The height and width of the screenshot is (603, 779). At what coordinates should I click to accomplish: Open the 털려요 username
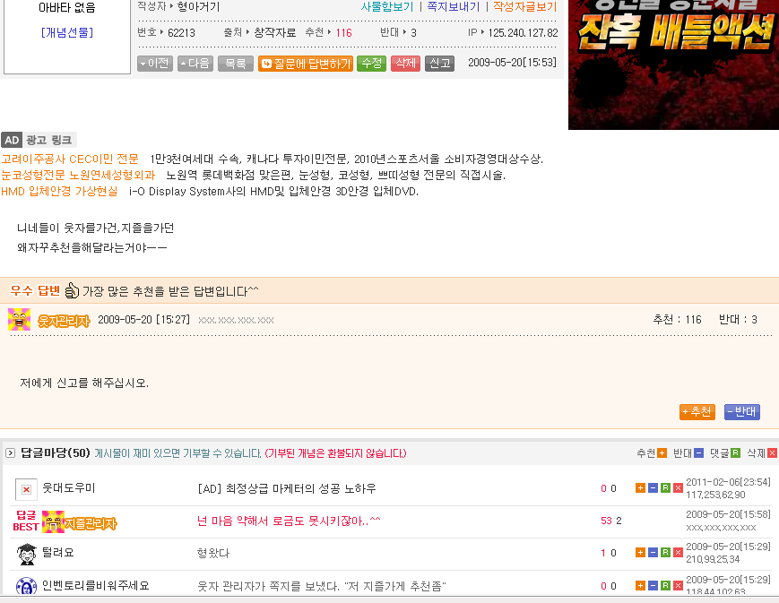pyautogui.click(x=58, y=552)
